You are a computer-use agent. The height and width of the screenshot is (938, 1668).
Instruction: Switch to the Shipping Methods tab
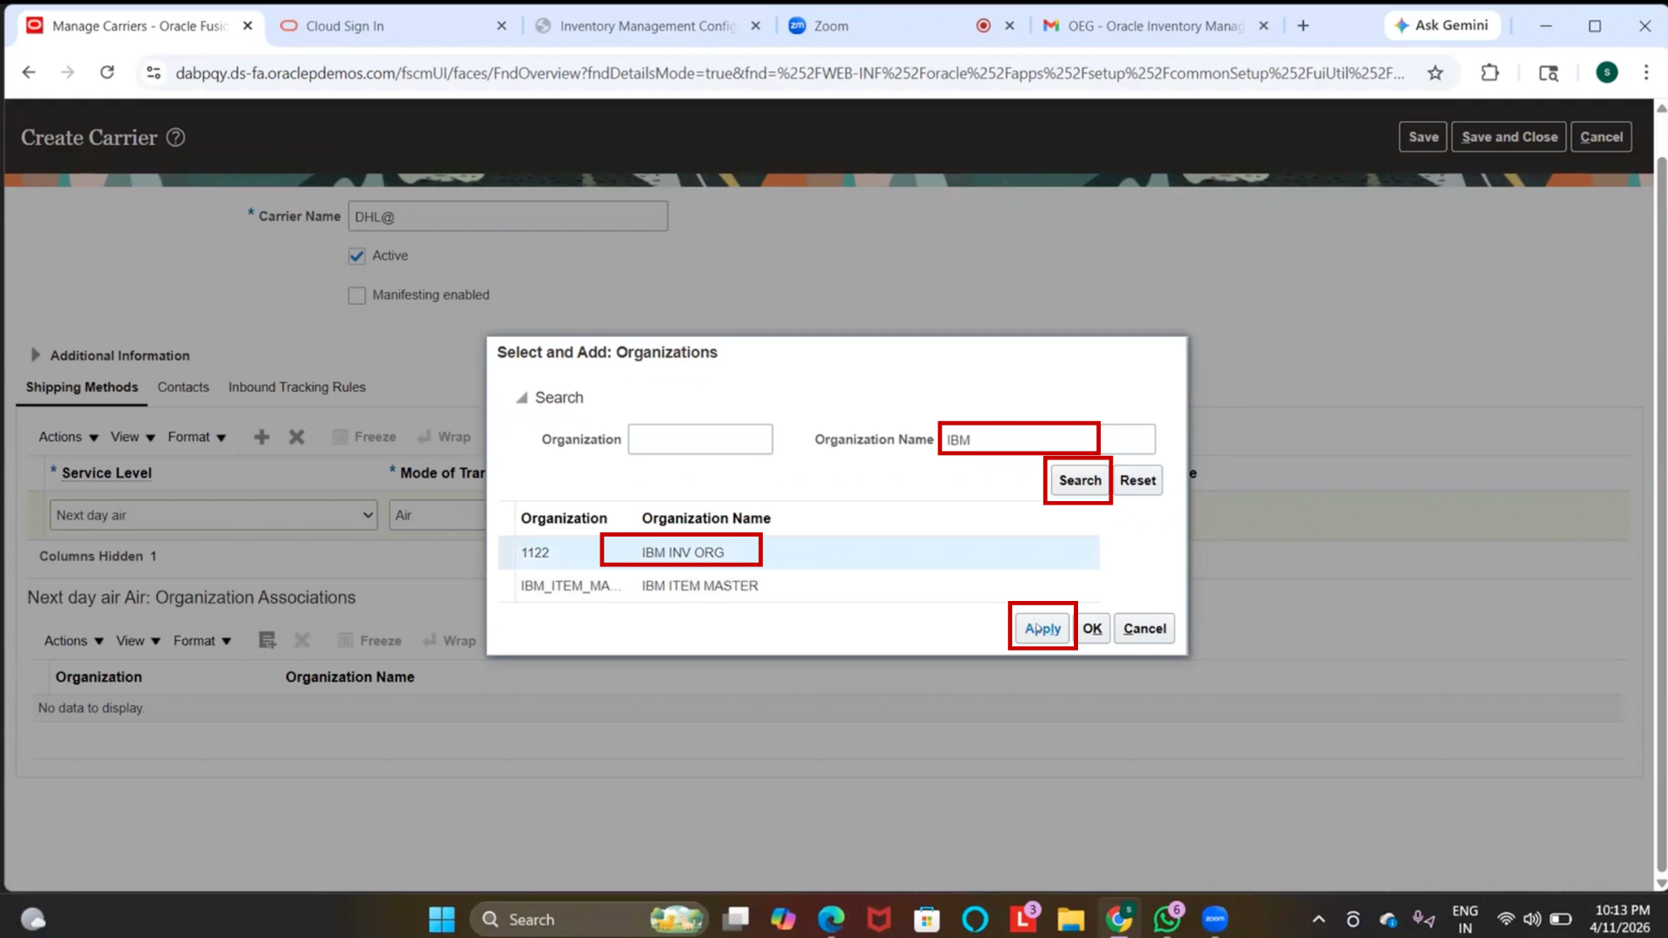pyautogui.click(x=82, y=387)
